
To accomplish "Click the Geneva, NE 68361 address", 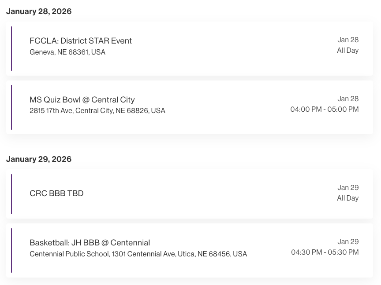I will (x=67, y=52).
